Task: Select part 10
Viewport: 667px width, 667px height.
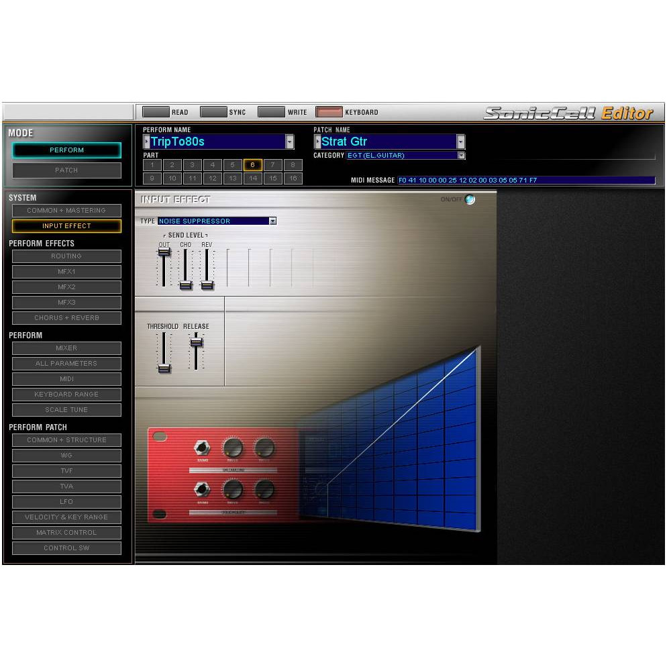Action: pyautogui.click(x=172, y=178)
